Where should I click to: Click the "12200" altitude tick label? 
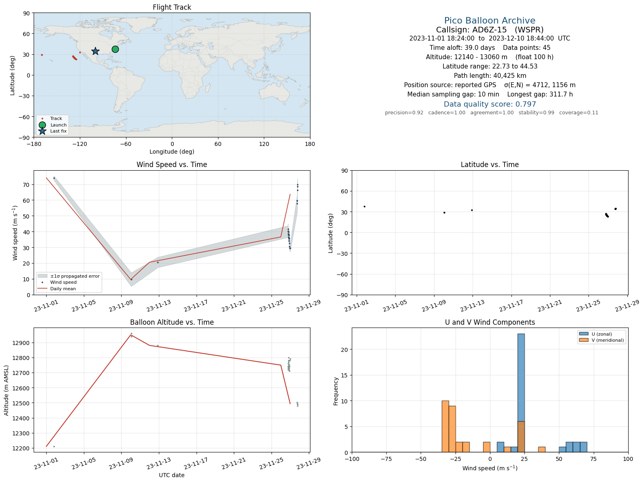[x=21, y=448]
